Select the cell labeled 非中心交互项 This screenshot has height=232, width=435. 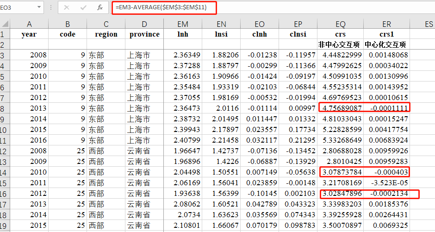click(341, 44)
